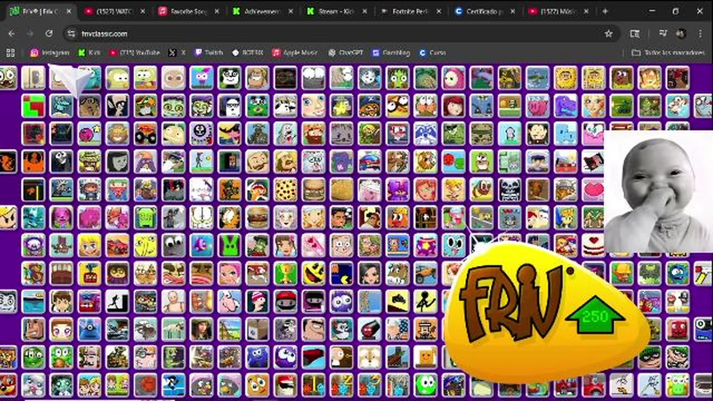Launch the purple fuzzy big-eyed monster game
Screen dimensions: 713x401
tap(341, 301)
